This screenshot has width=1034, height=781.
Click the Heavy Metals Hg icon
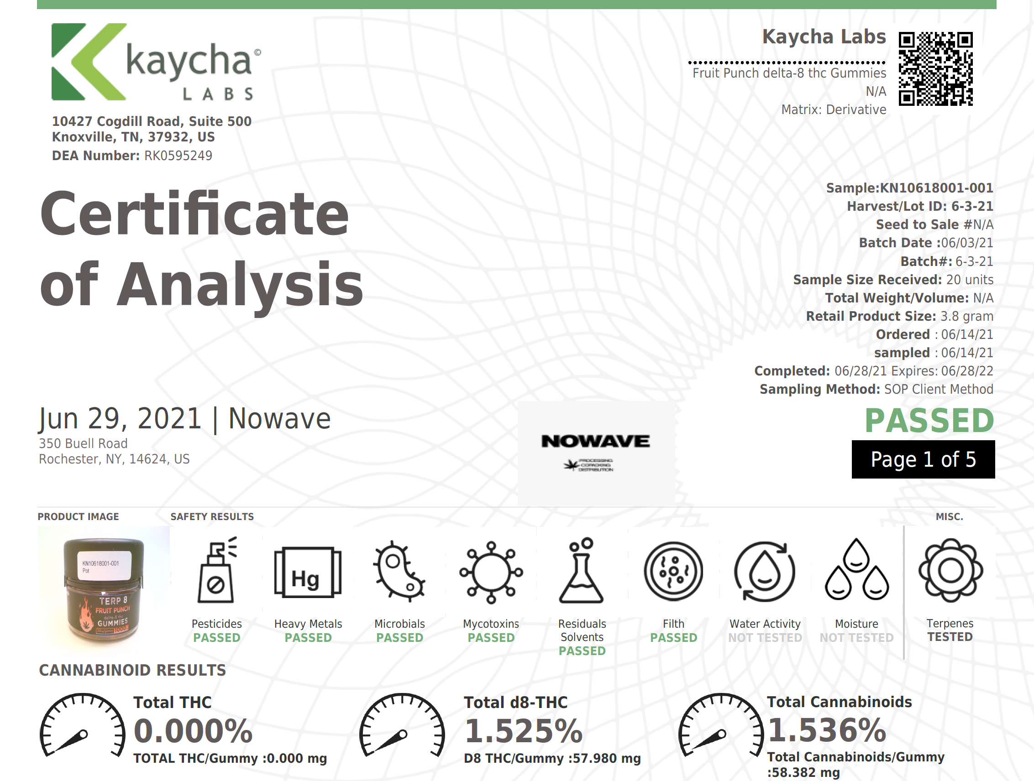point(308,573)
